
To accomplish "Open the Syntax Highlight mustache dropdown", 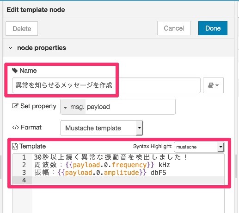I will [x=199, y=147].
